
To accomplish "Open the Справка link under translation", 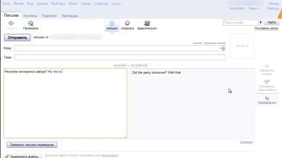I will (x=246, y=142).
